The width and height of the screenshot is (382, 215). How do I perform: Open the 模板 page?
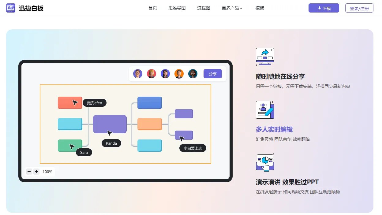pyautogui.click(x=260, y=8)
